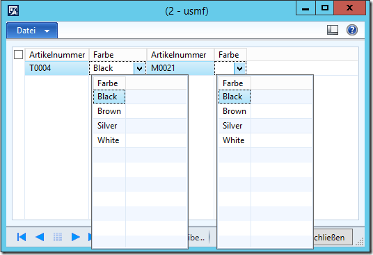Maximize the usmf window

pyautogui.click(x=324, y=8)
